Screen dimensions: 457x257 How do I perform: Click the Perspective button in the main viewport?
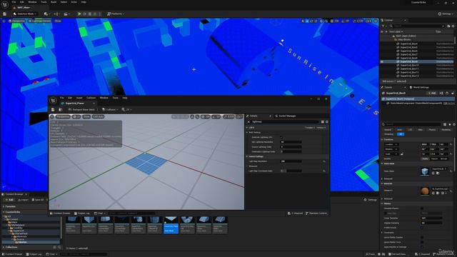click(x=17, y=21)
